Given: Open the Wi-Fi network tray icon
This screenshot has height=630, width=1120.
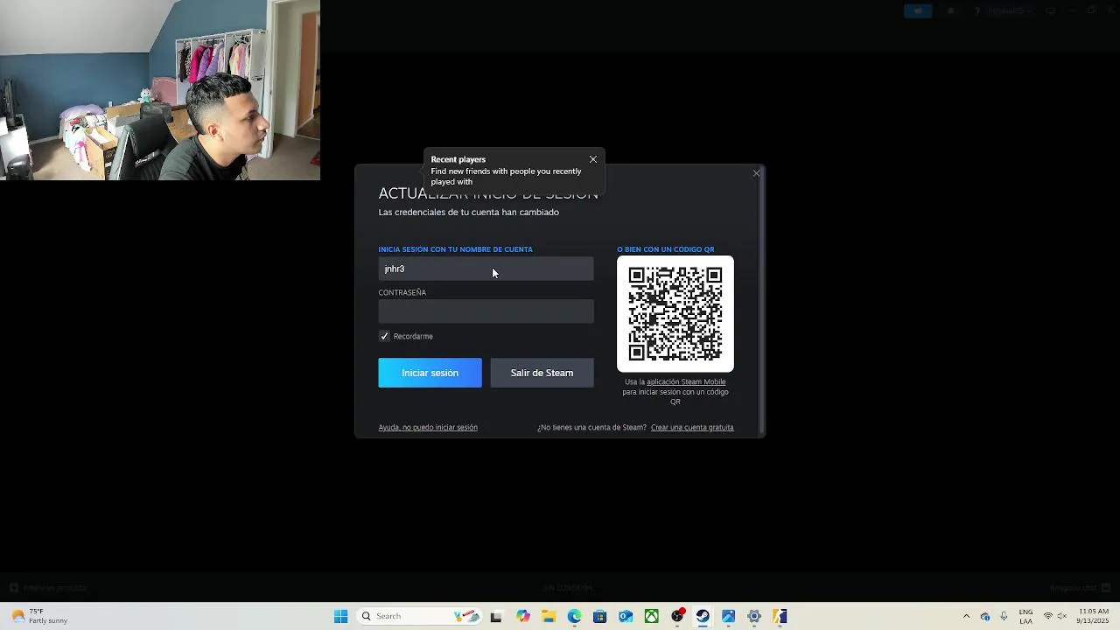Looking at the screenshot, I should 1048,616.
